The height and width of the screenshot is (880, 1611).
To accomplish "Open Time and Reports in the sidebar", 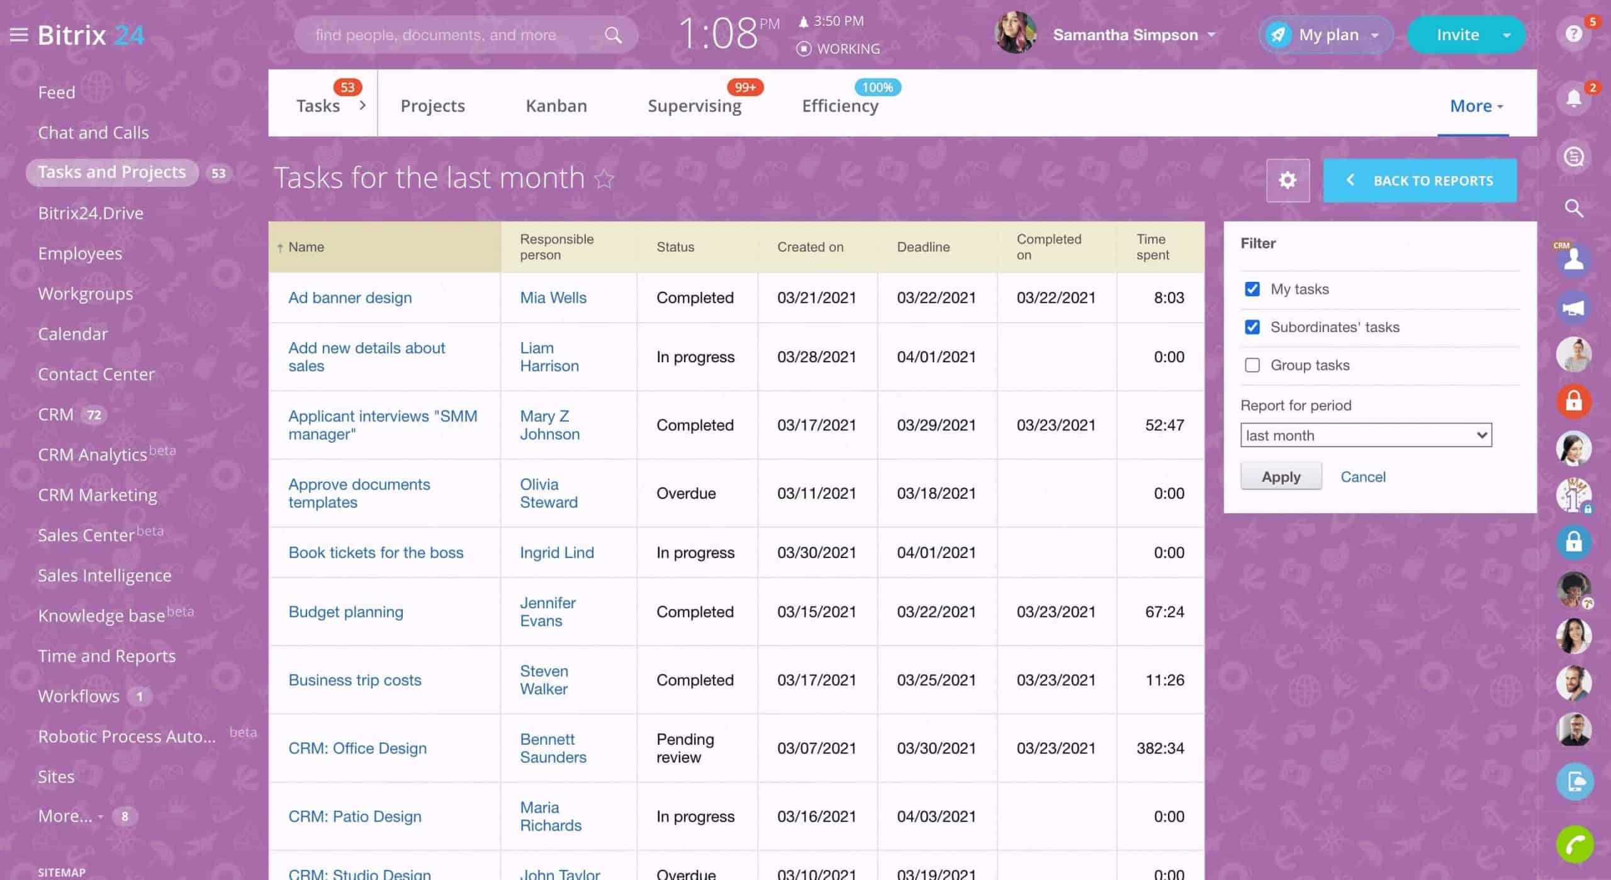I will [106, 656].
